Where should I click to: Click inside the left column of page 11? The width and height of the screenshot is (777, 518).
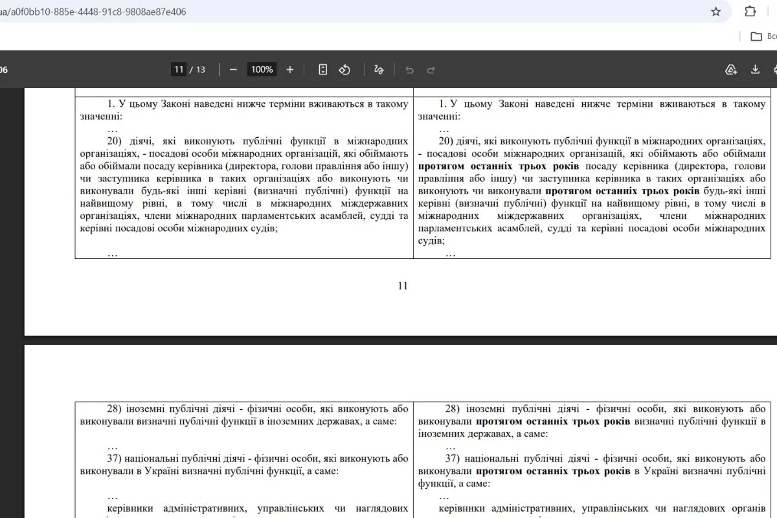tap(243, 181)
